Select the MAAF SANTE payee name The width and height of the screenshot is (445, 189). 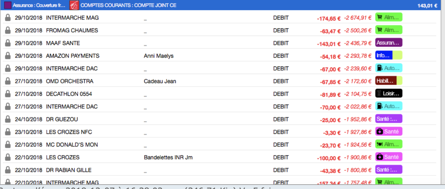[63, 43]
